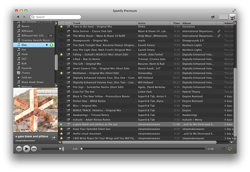
Task: Click the Search input field
Action: 55,17
